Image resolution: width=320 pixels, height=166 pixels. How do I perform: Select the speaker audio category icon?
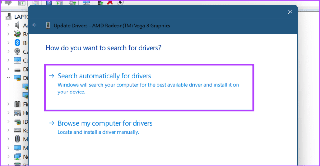pos(17,25)
